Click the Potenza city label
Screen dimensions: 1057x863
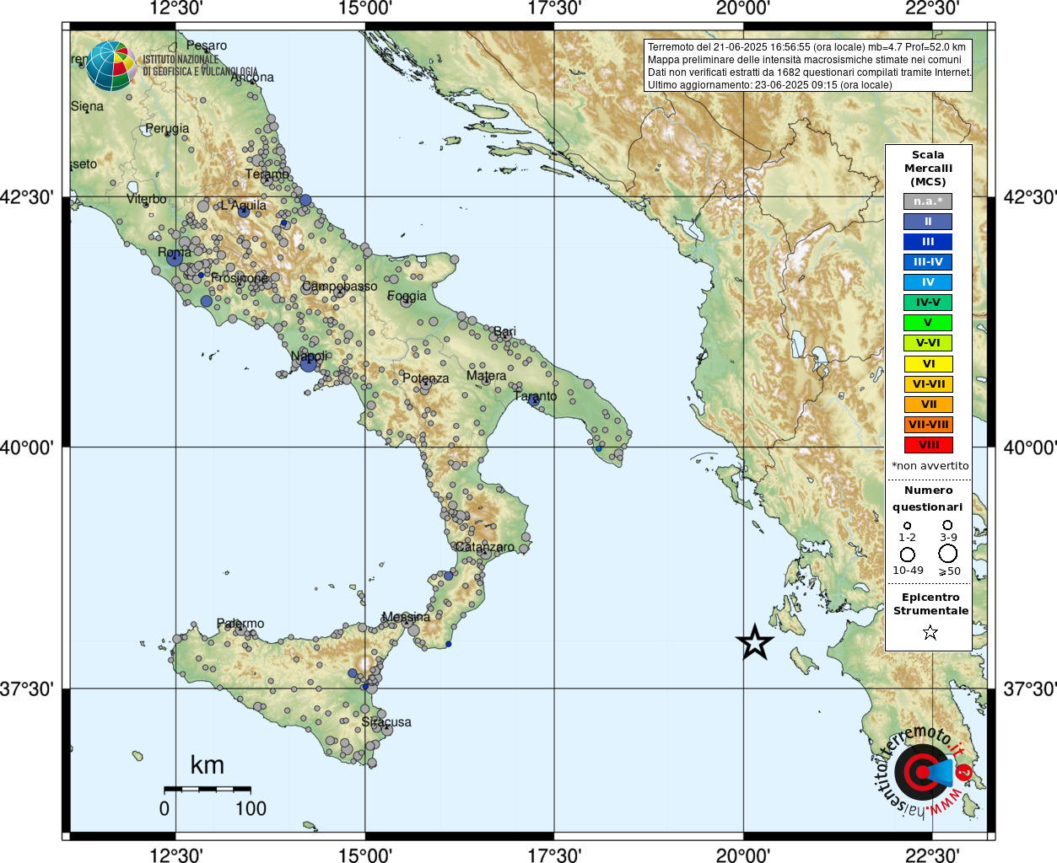tap(426, 378)
